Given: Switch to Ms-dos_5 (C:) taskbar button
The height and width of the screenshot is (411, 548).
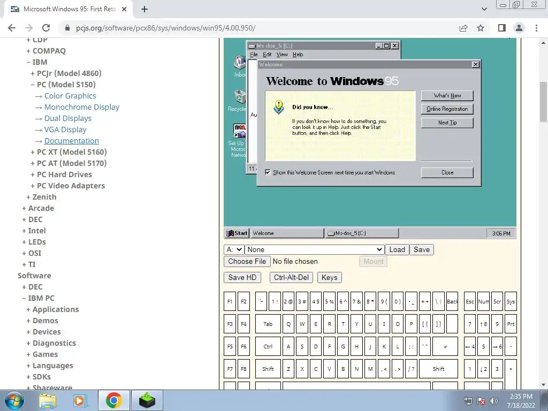Looking at the screenshot, I should coord(362,233).
